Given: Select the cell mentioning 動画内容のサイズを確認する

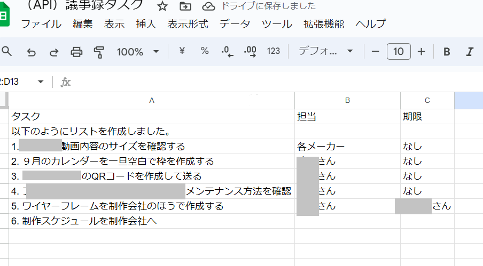Looking at the screenshot, I should (152, 147).
